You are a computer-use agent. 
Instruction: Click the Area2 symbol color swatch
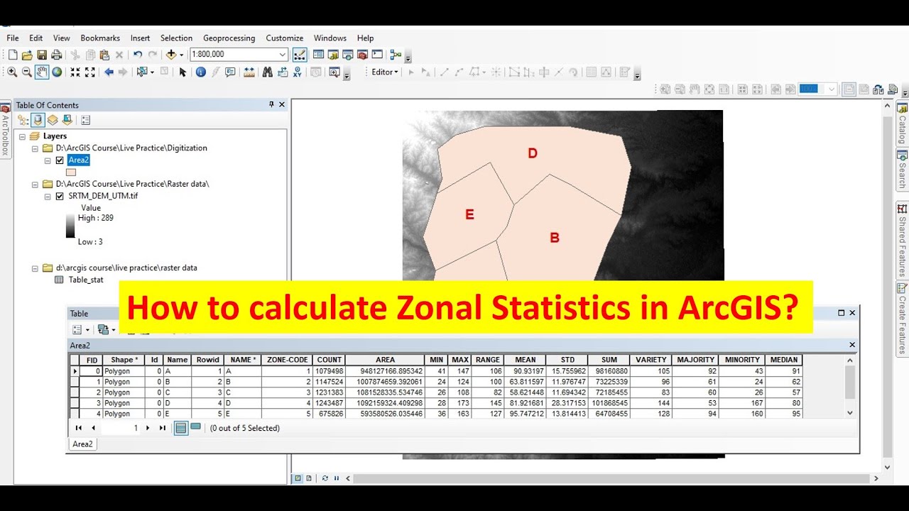71,172
